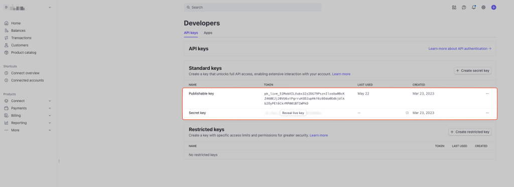Click the No restricted keys text
This screenshot has height=187, width=514.
coord(203,155)
